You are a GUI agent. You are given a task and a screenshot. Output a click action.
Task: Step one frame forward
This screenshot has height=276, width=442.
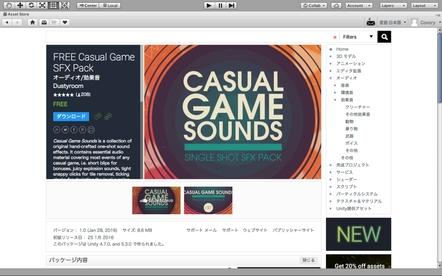[x=231, y=5]
